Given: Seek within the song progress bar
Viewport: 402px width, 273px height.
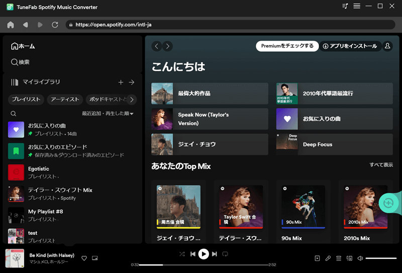Looking at the screenshot, I should pyautogui.click(x=204, y=265).
